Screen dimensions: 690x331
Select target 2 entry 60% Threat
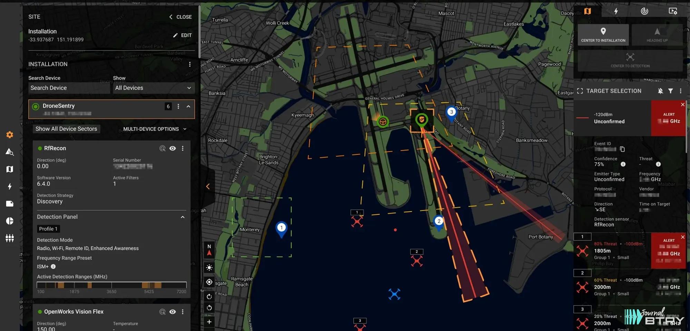click(x=630, y=287)
